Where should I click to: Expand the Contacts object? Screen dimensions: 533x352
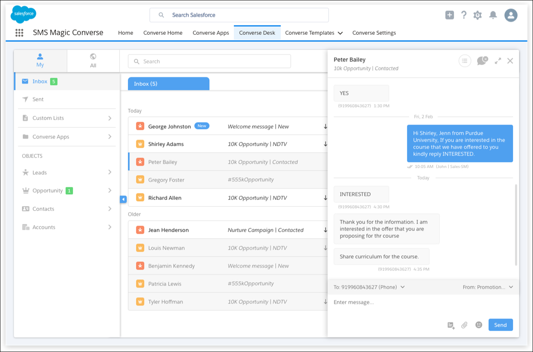tap(110, 209)
